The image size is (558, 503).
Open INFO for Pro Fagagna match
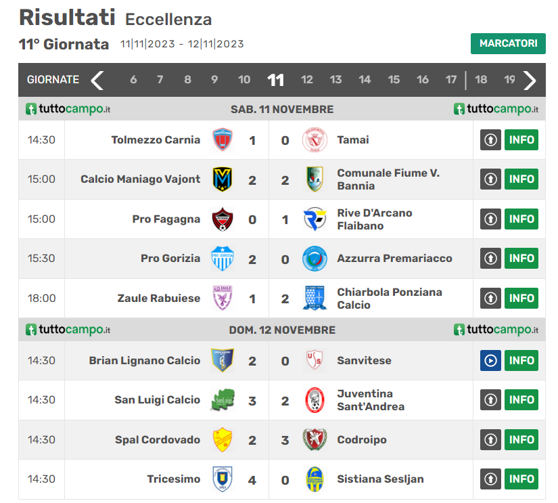click(521, 219)
